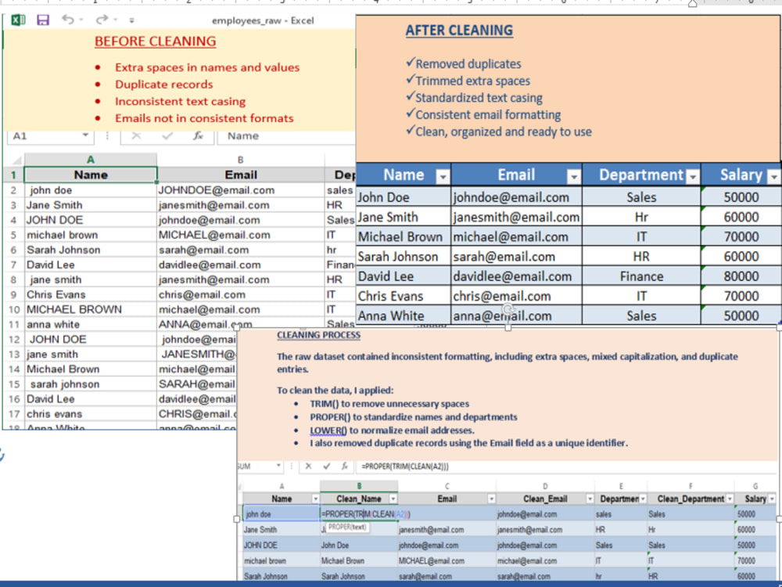Click the 80000 salary cell

(x=741, y=276)
